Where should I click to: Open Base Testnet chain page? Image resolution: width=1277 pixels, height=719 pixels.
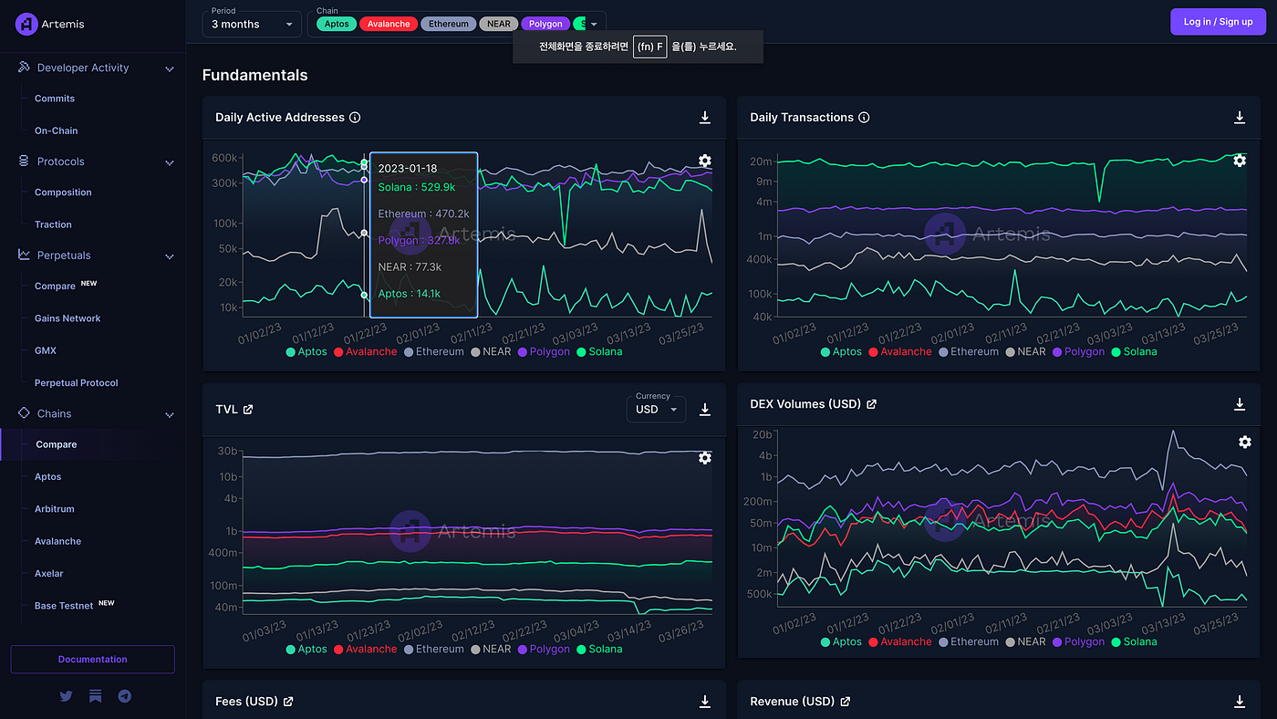64,606
